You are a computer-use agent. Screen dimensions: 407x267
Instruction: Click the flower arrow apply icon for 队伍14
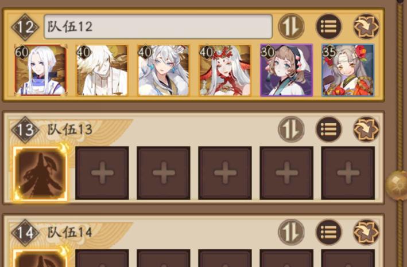tap(366, 232)
